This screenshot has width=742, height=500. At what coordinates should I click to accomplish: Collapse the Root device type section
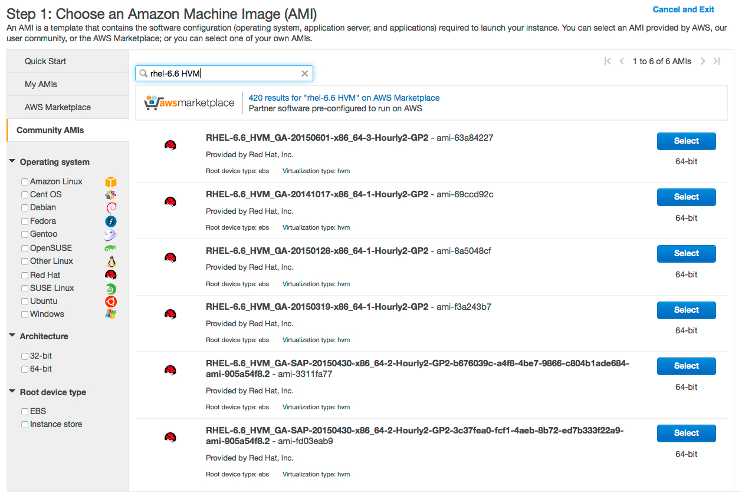click(x=12, y=392)
